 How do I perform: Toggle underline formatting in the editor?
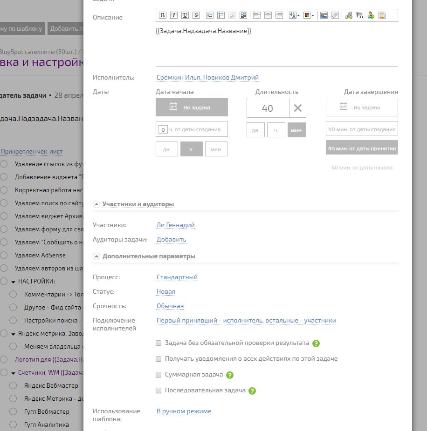185,15
